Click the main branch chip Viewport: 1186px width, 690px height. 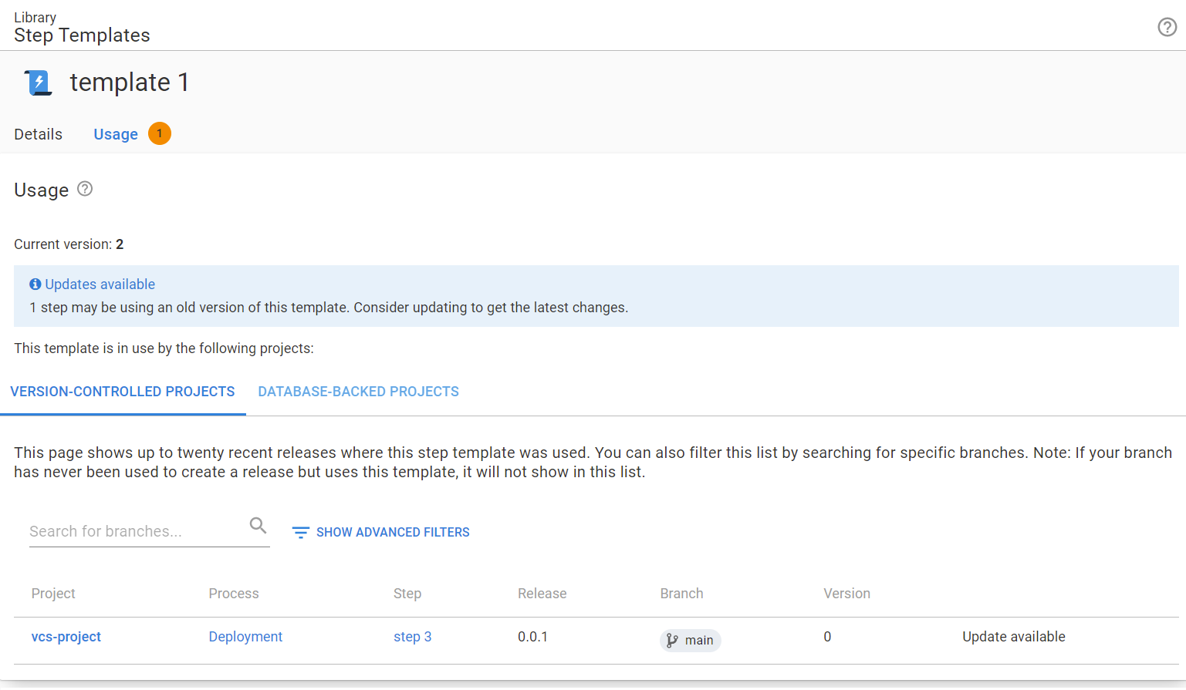pos(690,640)
